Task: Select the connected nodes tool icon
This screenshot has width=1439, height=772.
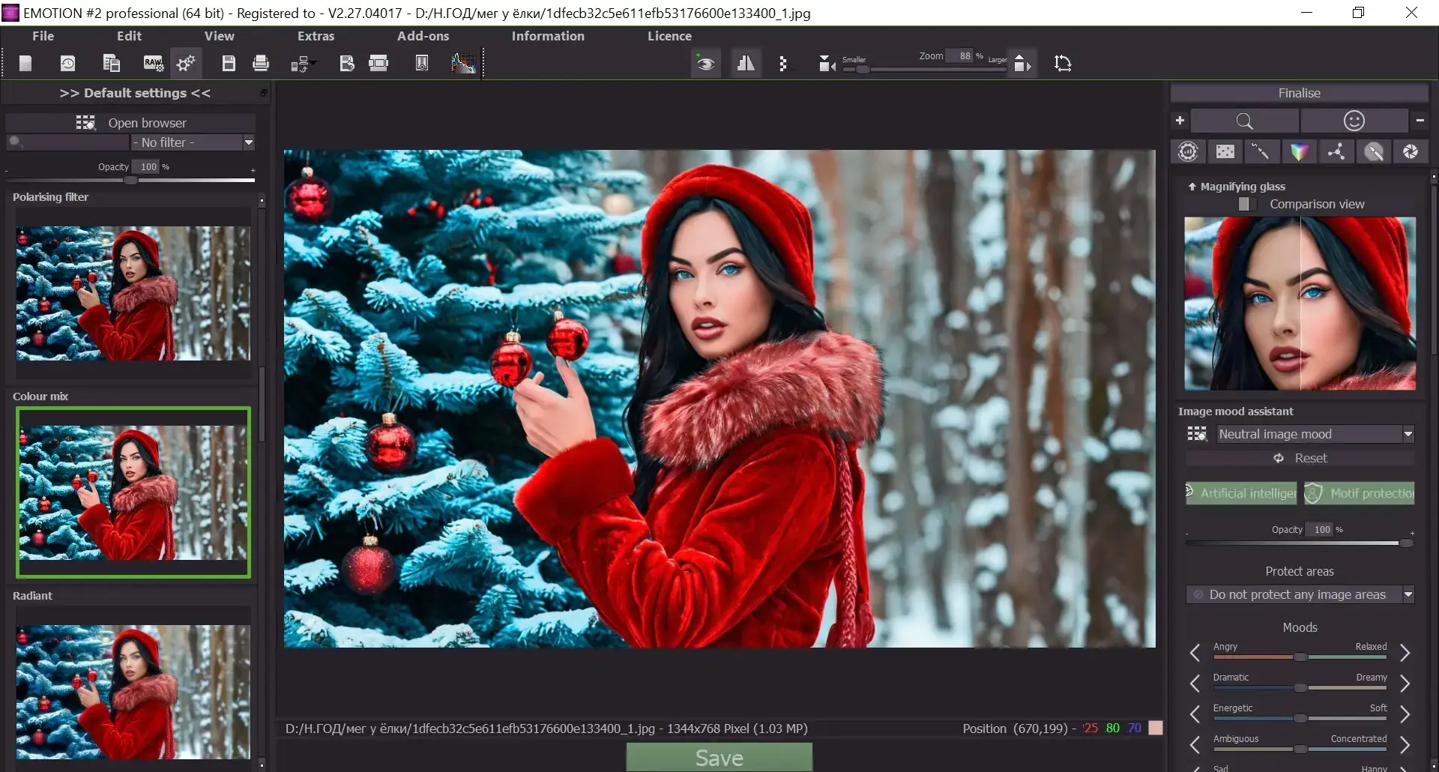Action: pyautogui.click(x=1336, y=151)
